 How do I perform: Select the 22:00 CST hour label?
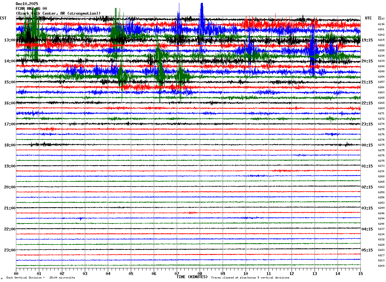tap(10, 229)
